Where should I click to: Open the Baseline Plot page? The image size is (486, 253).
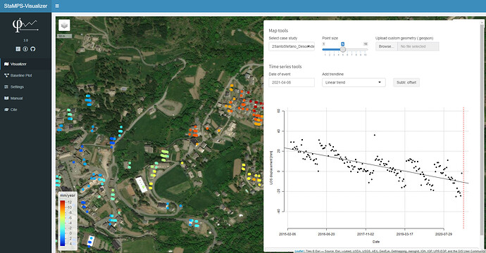[26, 75]
